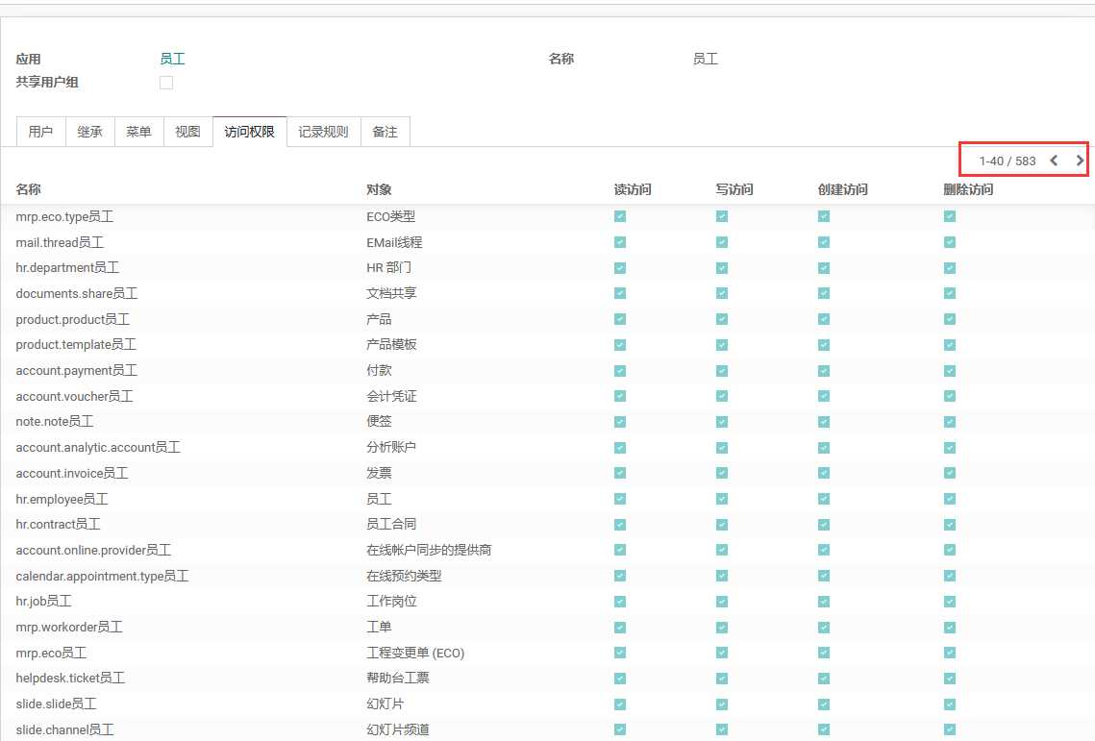This screenshot has width=1095, height=741.
Task: Toggle read access for hr.contract员工
Action: pyautogui.click(x=620, y=525)
